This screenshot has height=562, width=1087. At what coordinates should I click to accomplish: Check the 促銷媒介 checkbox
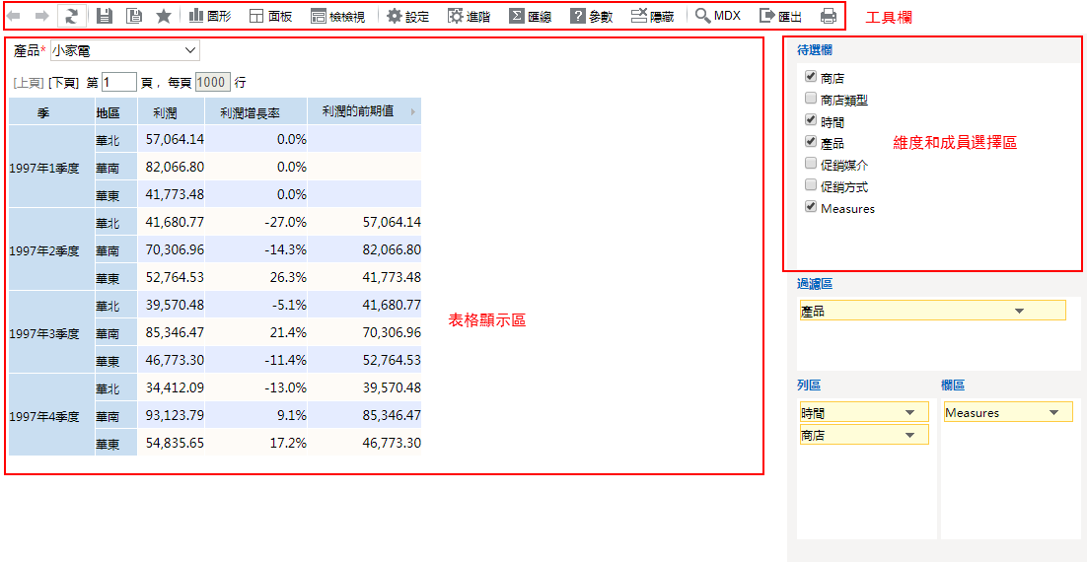(x=811, y=164)
